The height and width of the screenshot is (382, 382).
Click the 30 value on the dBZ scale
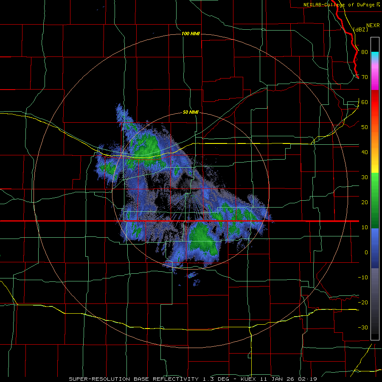tap(365, 177)
